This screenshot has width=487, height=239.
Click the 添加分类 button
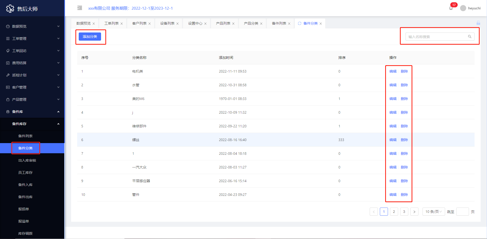[x=90, y=37]
